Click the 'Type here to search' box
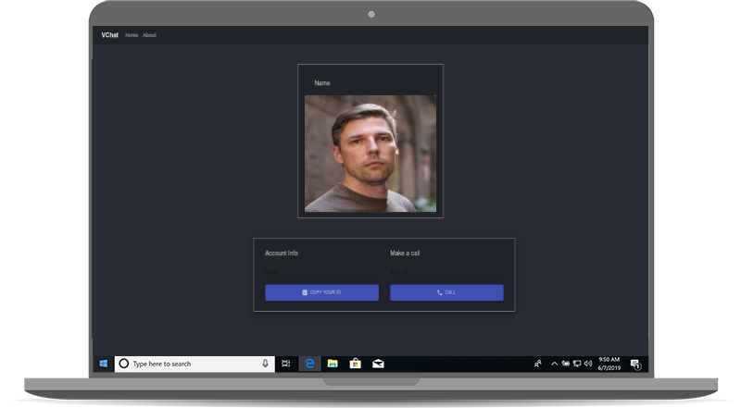This screenshot has width=741, height=408. click(195, 364)
